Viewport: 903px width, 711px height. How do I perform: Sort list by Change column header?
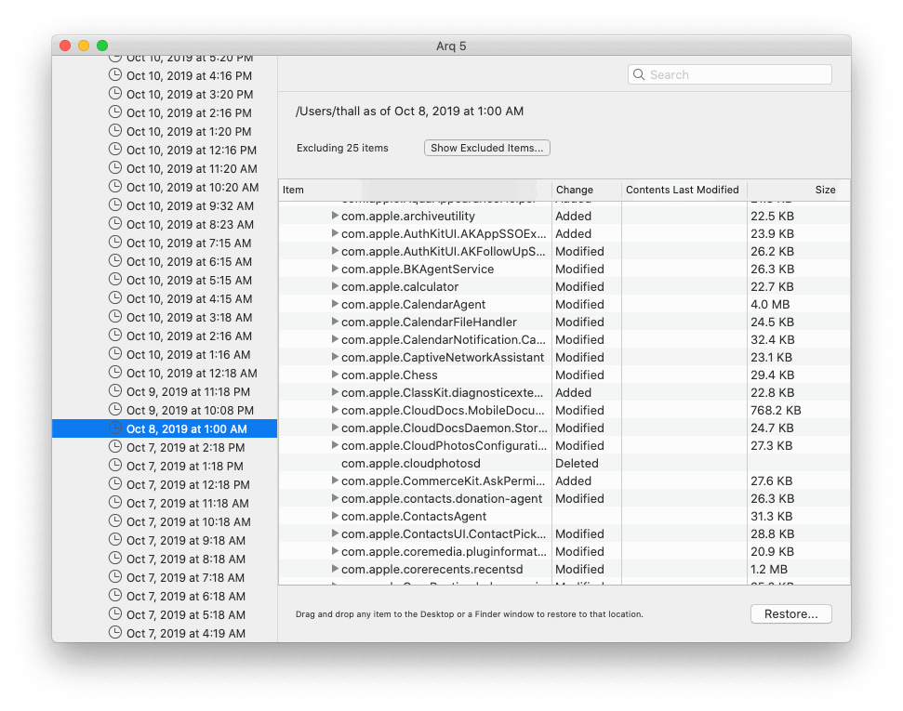[586, 190]
